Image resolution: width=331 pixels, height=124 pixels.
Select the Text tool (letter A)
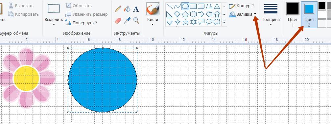click(x=136, y=9)
